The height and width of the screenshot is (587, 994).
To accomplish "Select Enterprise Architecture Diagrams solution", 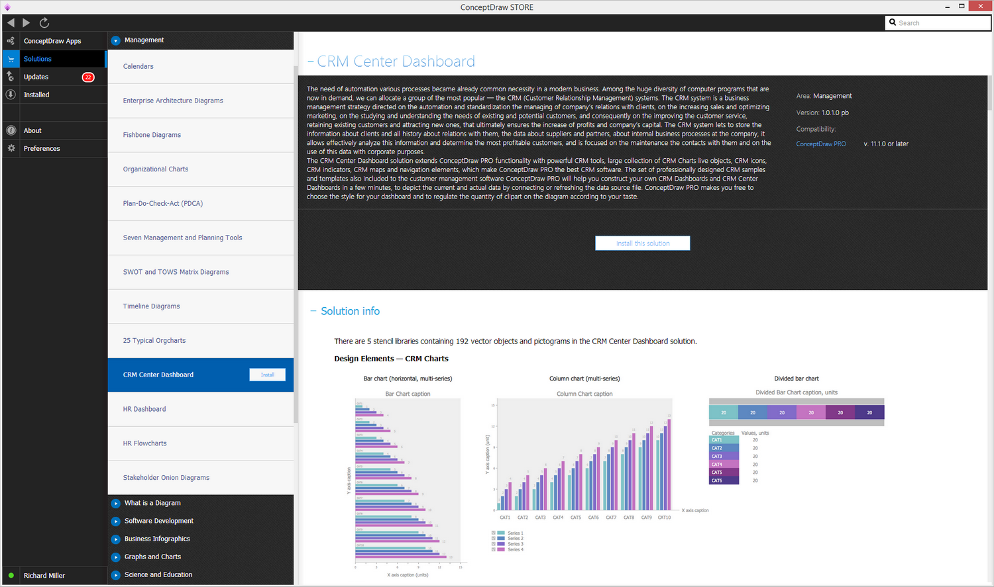I will coord(201,101).
